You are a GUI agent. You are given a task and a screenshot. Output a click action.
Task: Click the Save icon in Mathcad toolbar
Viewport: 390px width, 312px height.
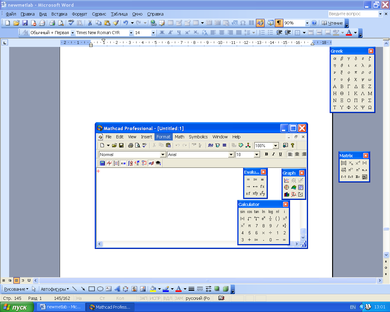121,145
